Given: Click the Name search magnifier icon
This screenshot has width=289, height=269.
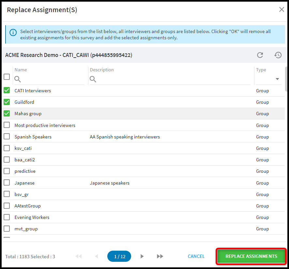Looking at the screenshot, I should pyautogui.click(x=18, y=79).
